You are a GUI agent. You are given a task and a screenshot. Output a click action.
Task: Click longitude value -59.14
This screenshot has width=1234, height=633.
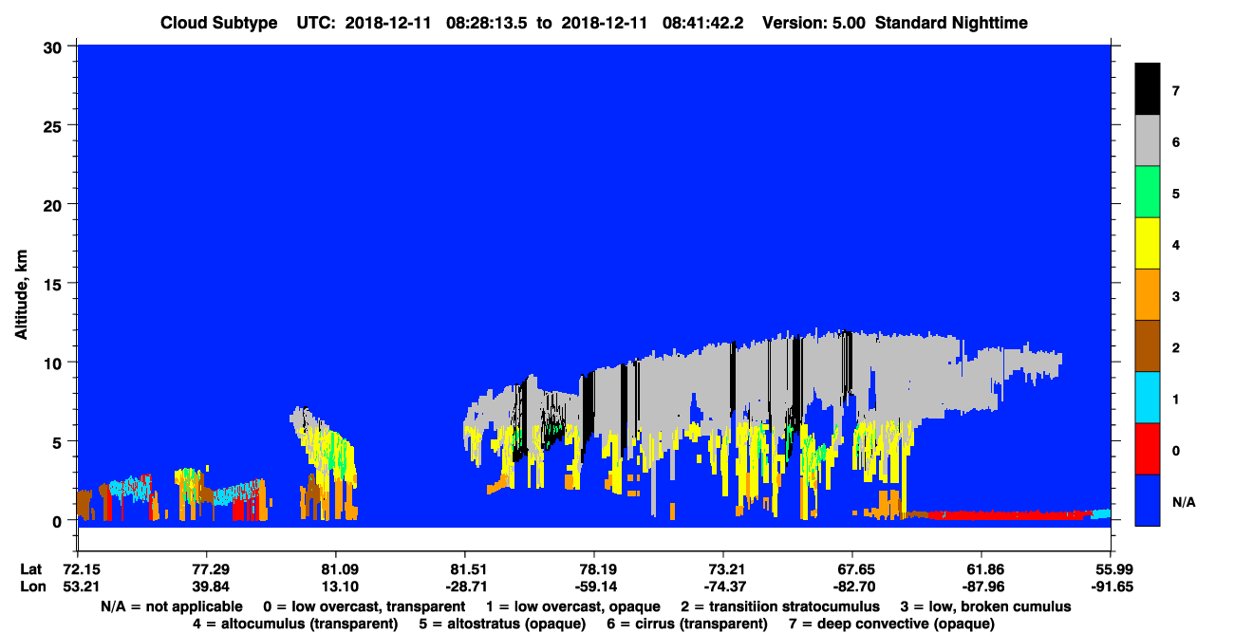click(x=593, y=586)
